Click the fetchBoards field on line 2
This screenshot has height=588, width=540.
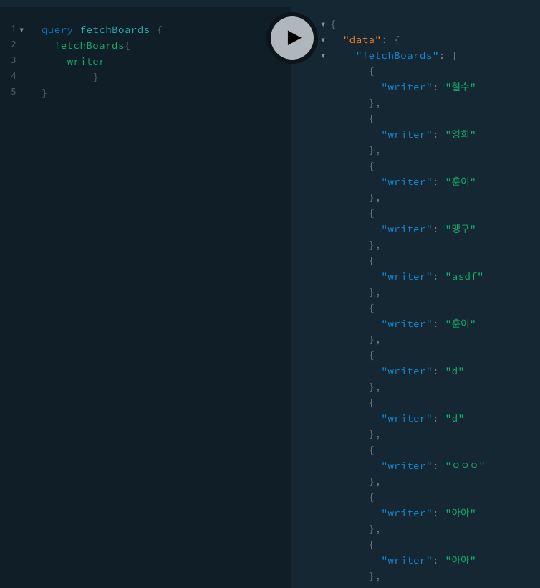pyautogui.click(x=89, y=46)
